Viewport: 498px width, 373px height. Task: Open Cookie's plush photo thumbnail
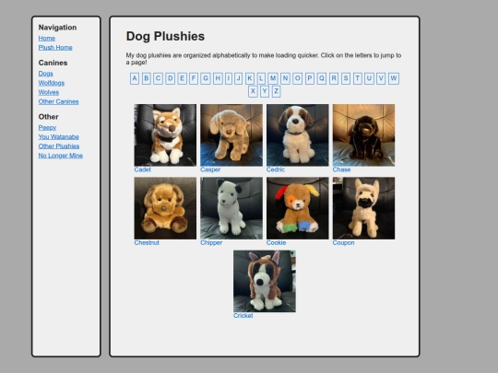[x=298, y=208]
